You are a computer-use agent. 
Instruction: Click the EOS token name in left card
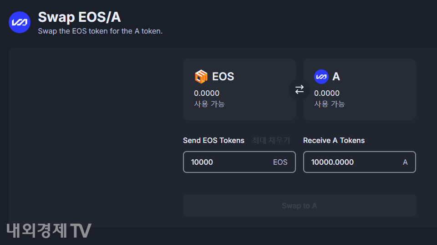(x=223, y=77)
